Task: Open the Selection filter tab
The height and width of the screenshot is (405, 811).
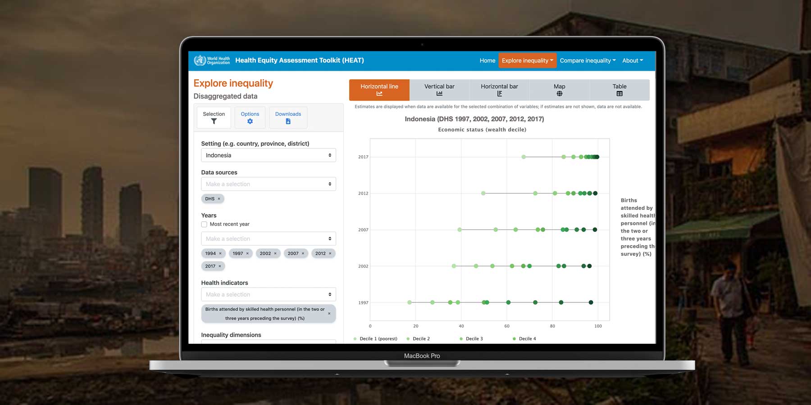Action: click(214, 117)
